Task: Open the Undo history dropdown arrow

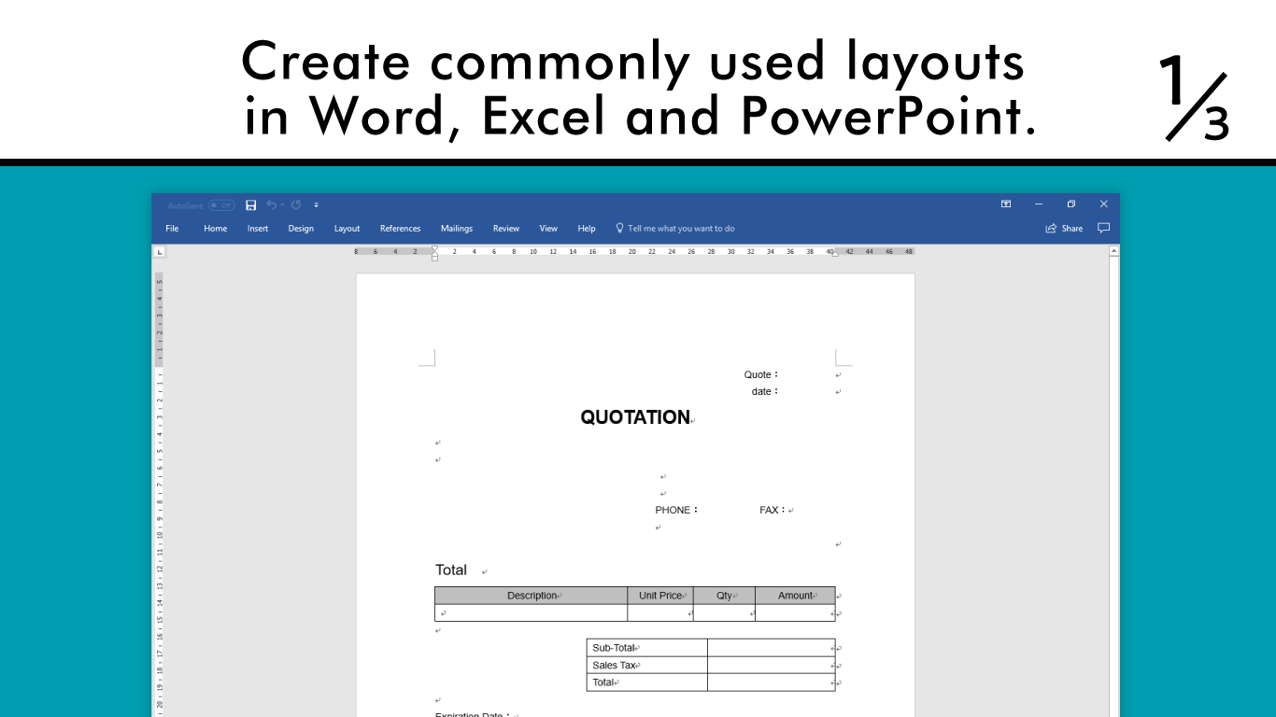Action: pyautogui.click(x=282, y=205)
